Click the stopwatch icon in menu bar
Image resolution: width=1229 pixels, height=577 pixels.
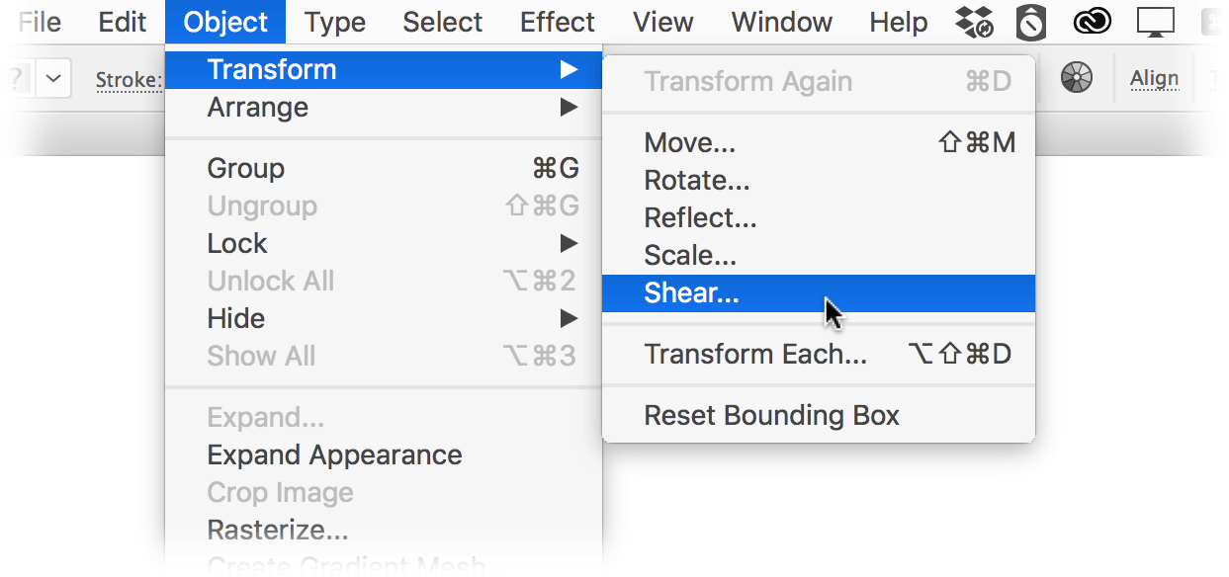pyautogui.click(x=1031, y=22)
